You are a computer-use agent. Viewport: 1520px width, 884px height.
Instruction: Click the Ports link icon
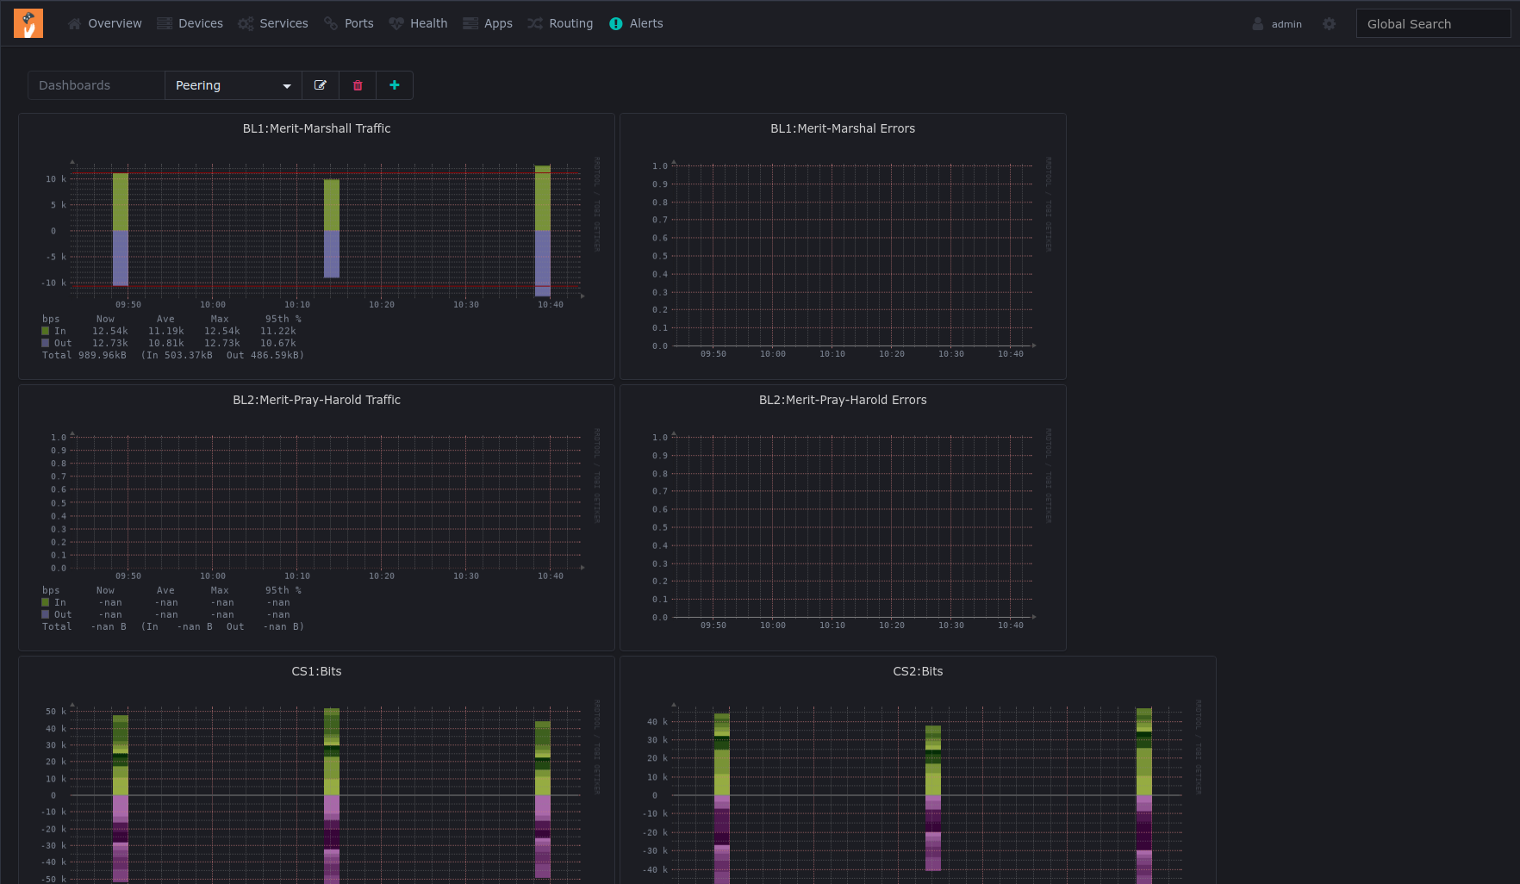[x=331, y=24]
